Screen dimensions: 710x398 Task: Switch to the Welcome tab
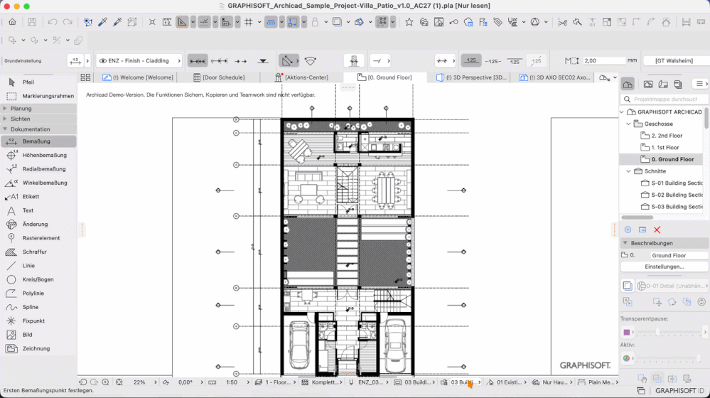click(138, 77)
